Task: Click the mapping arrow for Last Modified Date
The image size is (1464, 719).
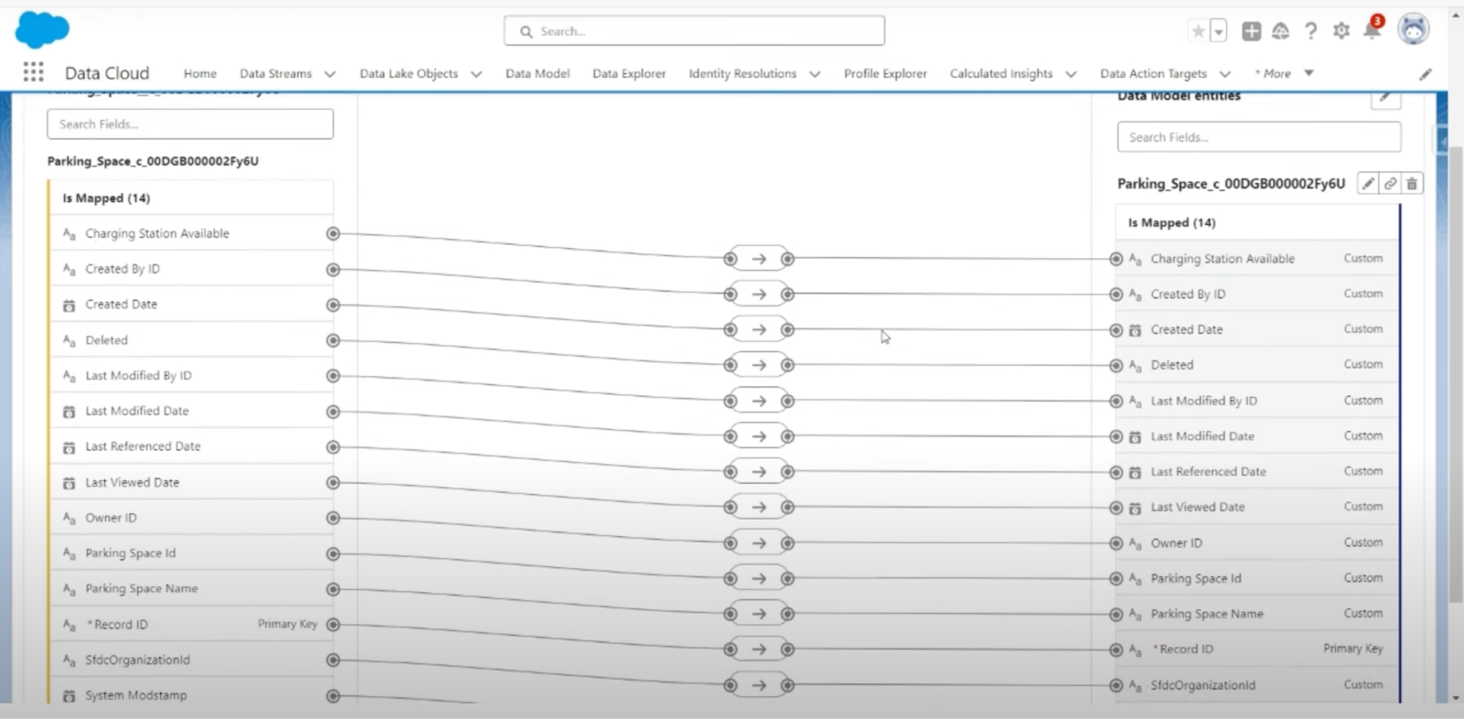Action: (x=759, y=436)
